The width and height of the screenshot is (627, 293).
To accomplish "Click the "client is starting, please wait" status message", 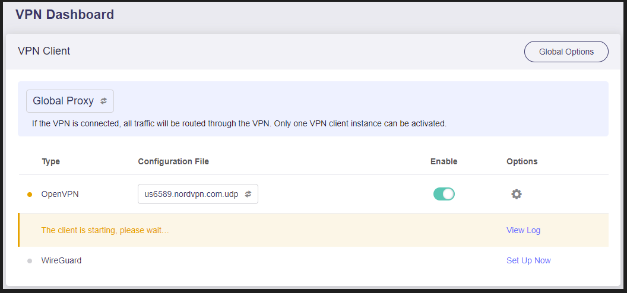I will tap(105, 230).
